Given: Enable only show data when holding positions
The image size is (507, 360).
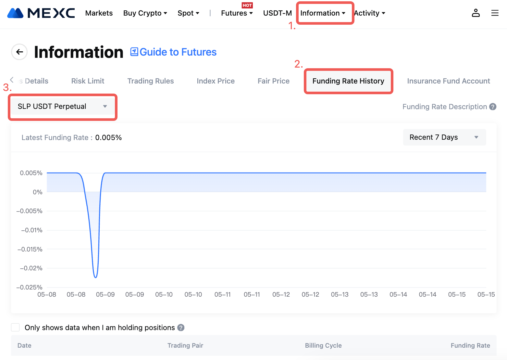Looking at the screenshot, I should pos(15,328).
